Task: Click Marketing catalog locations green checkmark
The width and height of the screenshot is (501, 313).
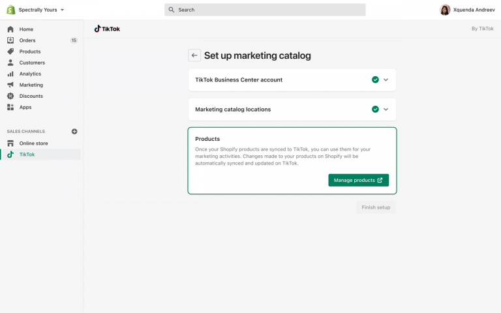Action: click(375, 110)
